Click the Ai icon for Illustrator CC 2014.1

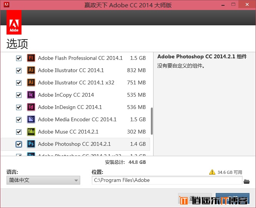(31, 70)
